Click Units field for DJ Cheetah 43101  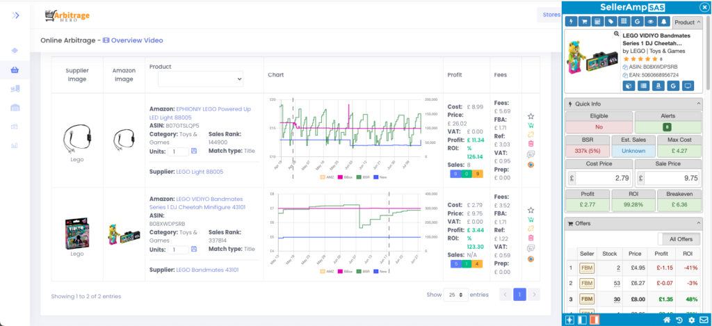coord(178,250)
